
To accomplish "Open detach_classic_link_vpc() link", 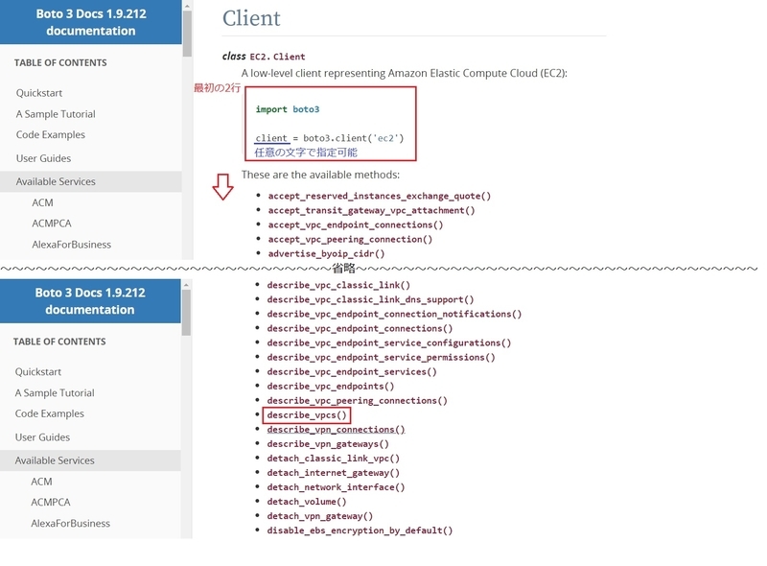I will pyautogui.click(x=333, y=459).
